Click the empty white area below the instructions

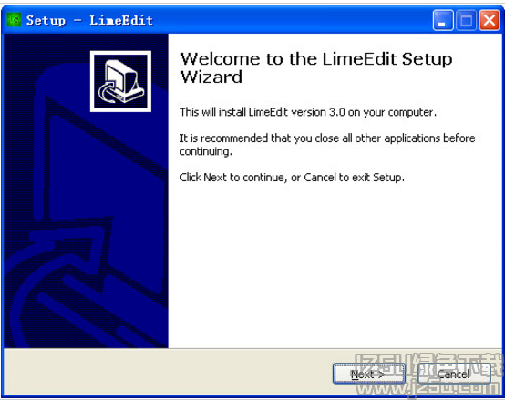[335, 264]
